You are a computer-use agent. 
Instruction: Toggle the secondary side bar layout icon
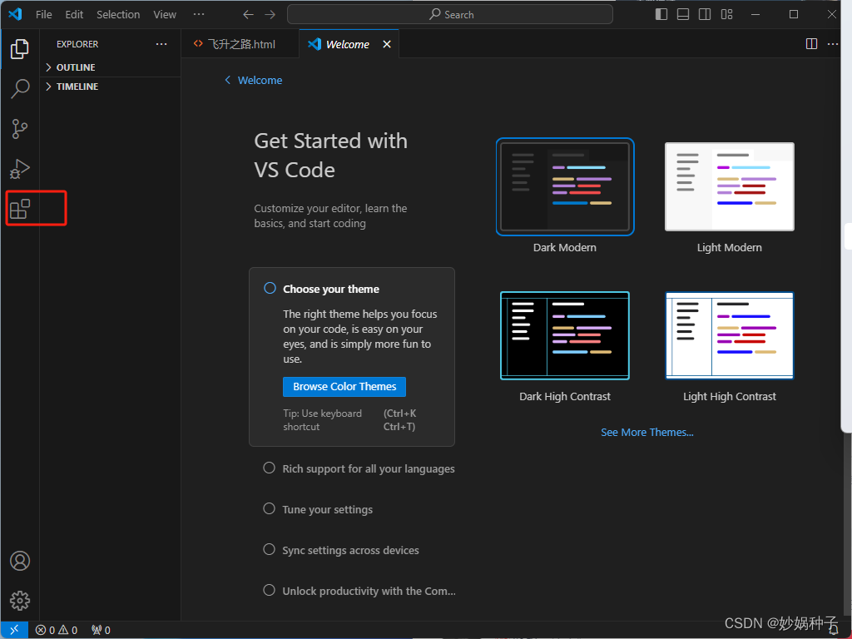705,15
